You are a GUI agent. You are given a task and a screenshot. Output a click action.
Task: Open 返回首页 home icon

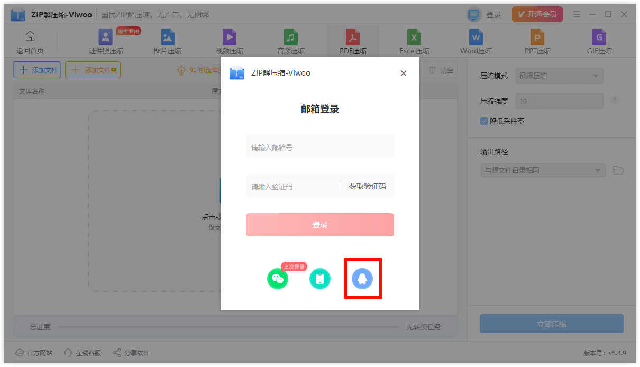coord(30,42)
